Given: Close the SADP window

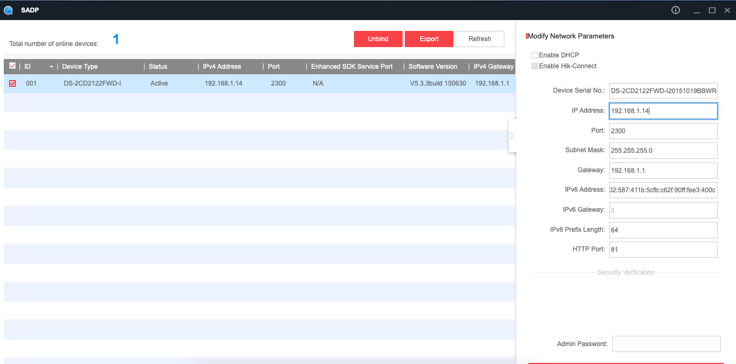Looking at the screenshot, I should pyautogui.click(x=727, y=10).
